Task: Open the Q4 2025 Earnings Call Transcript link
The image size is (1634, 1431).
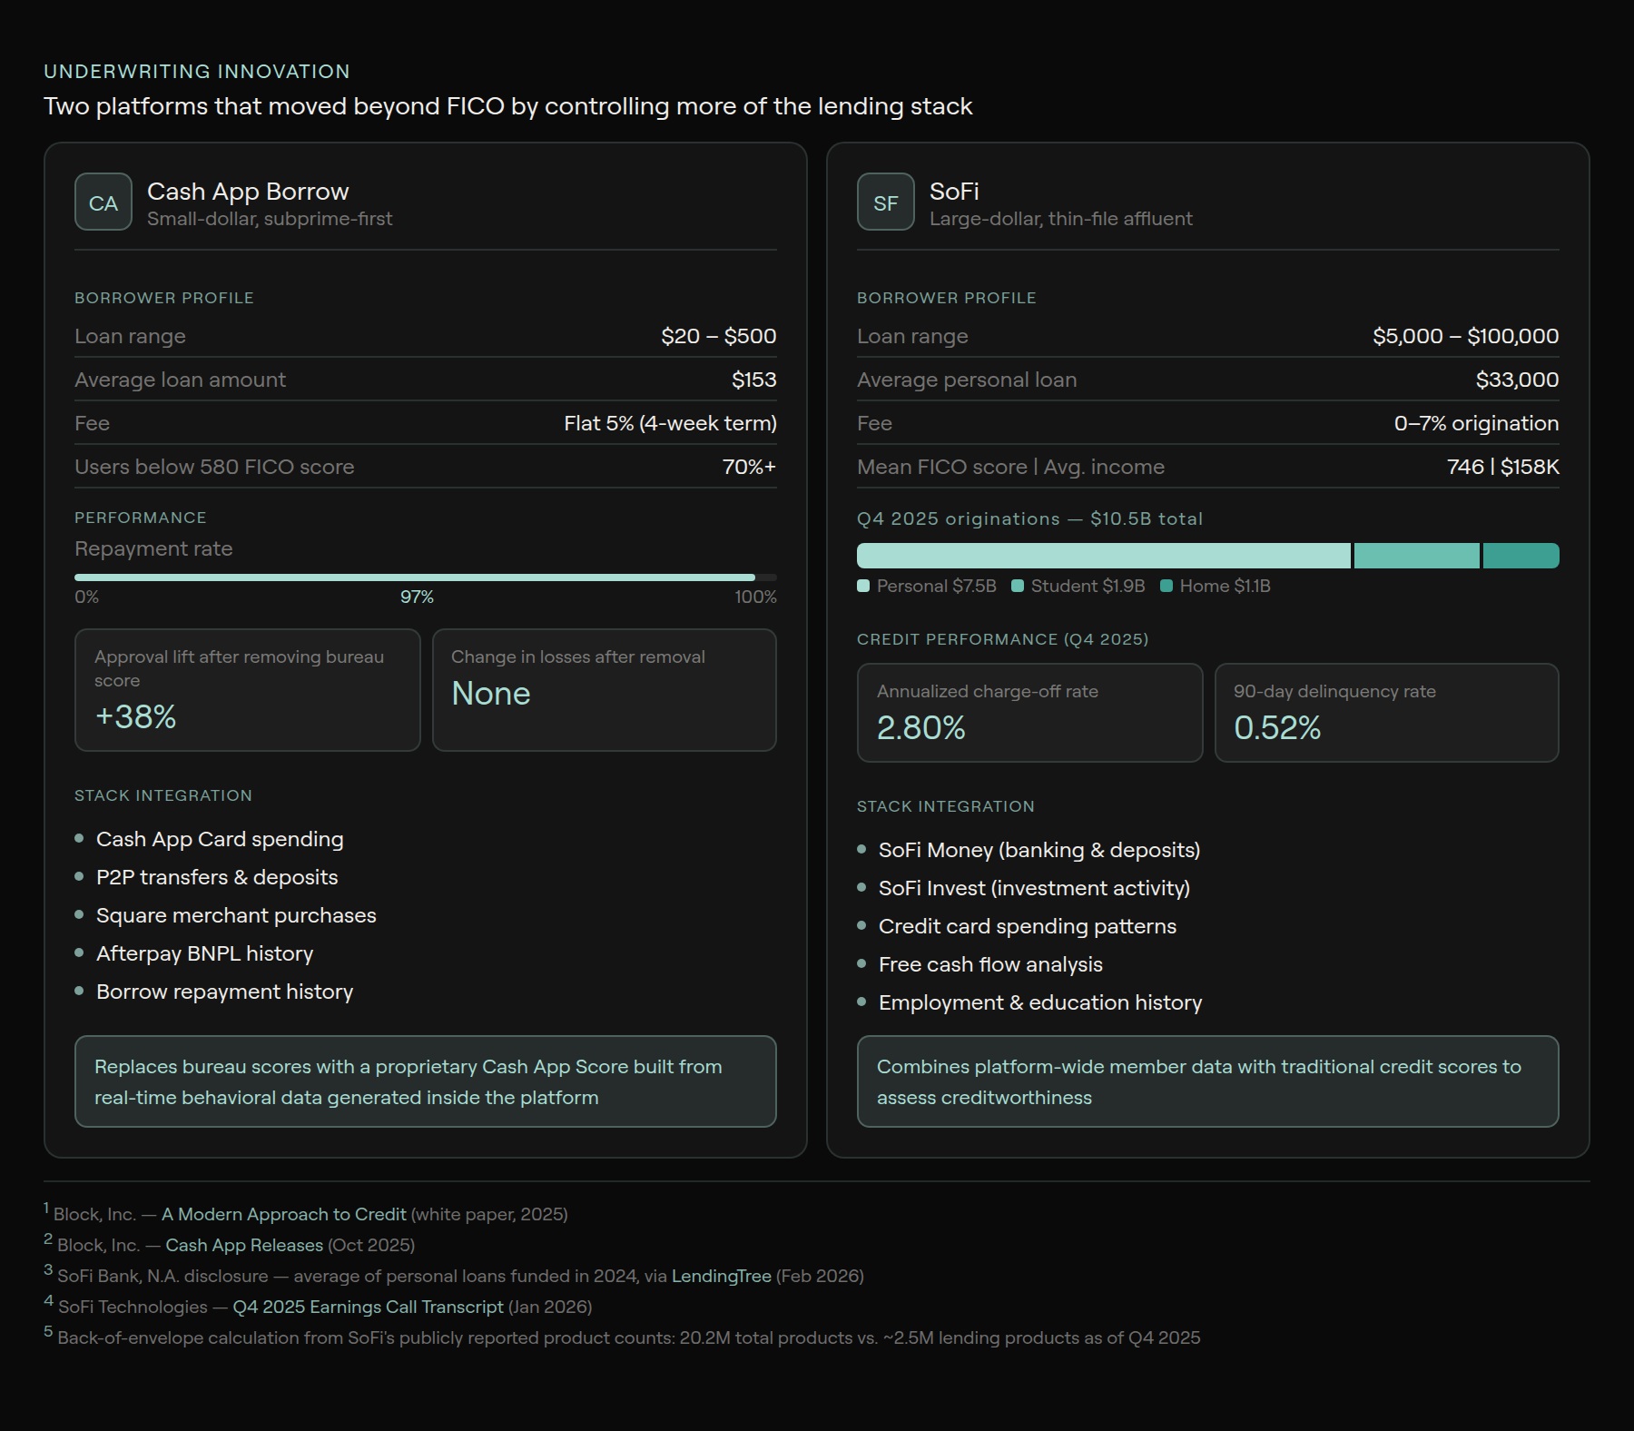Action: (368, 1307)
